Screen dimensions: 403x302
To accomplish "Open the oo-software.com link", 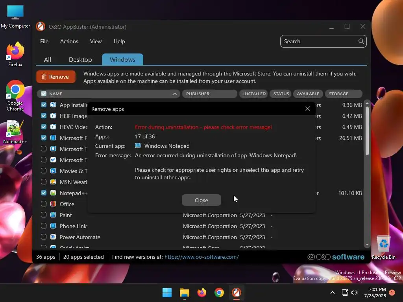I will [x=201, y=257].
